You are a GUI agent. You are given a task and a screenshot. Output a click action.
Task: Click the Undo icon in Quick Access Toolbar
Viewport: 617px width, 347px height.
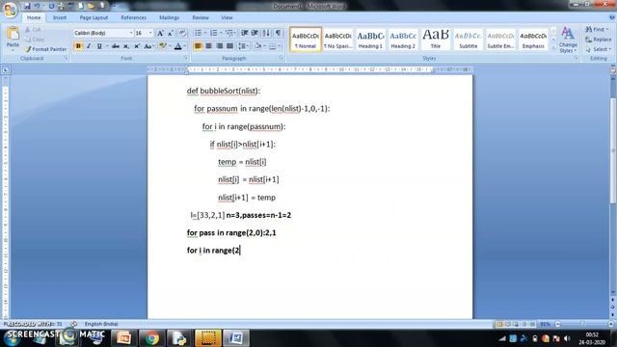click(38, 6)
